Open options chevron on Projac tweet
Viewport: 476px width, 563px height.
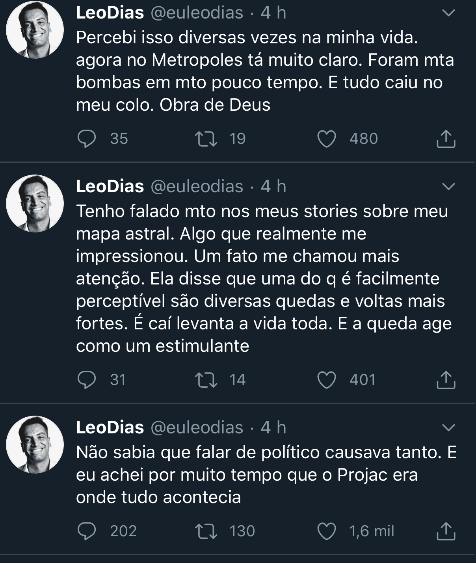click(x=449, y=427)
